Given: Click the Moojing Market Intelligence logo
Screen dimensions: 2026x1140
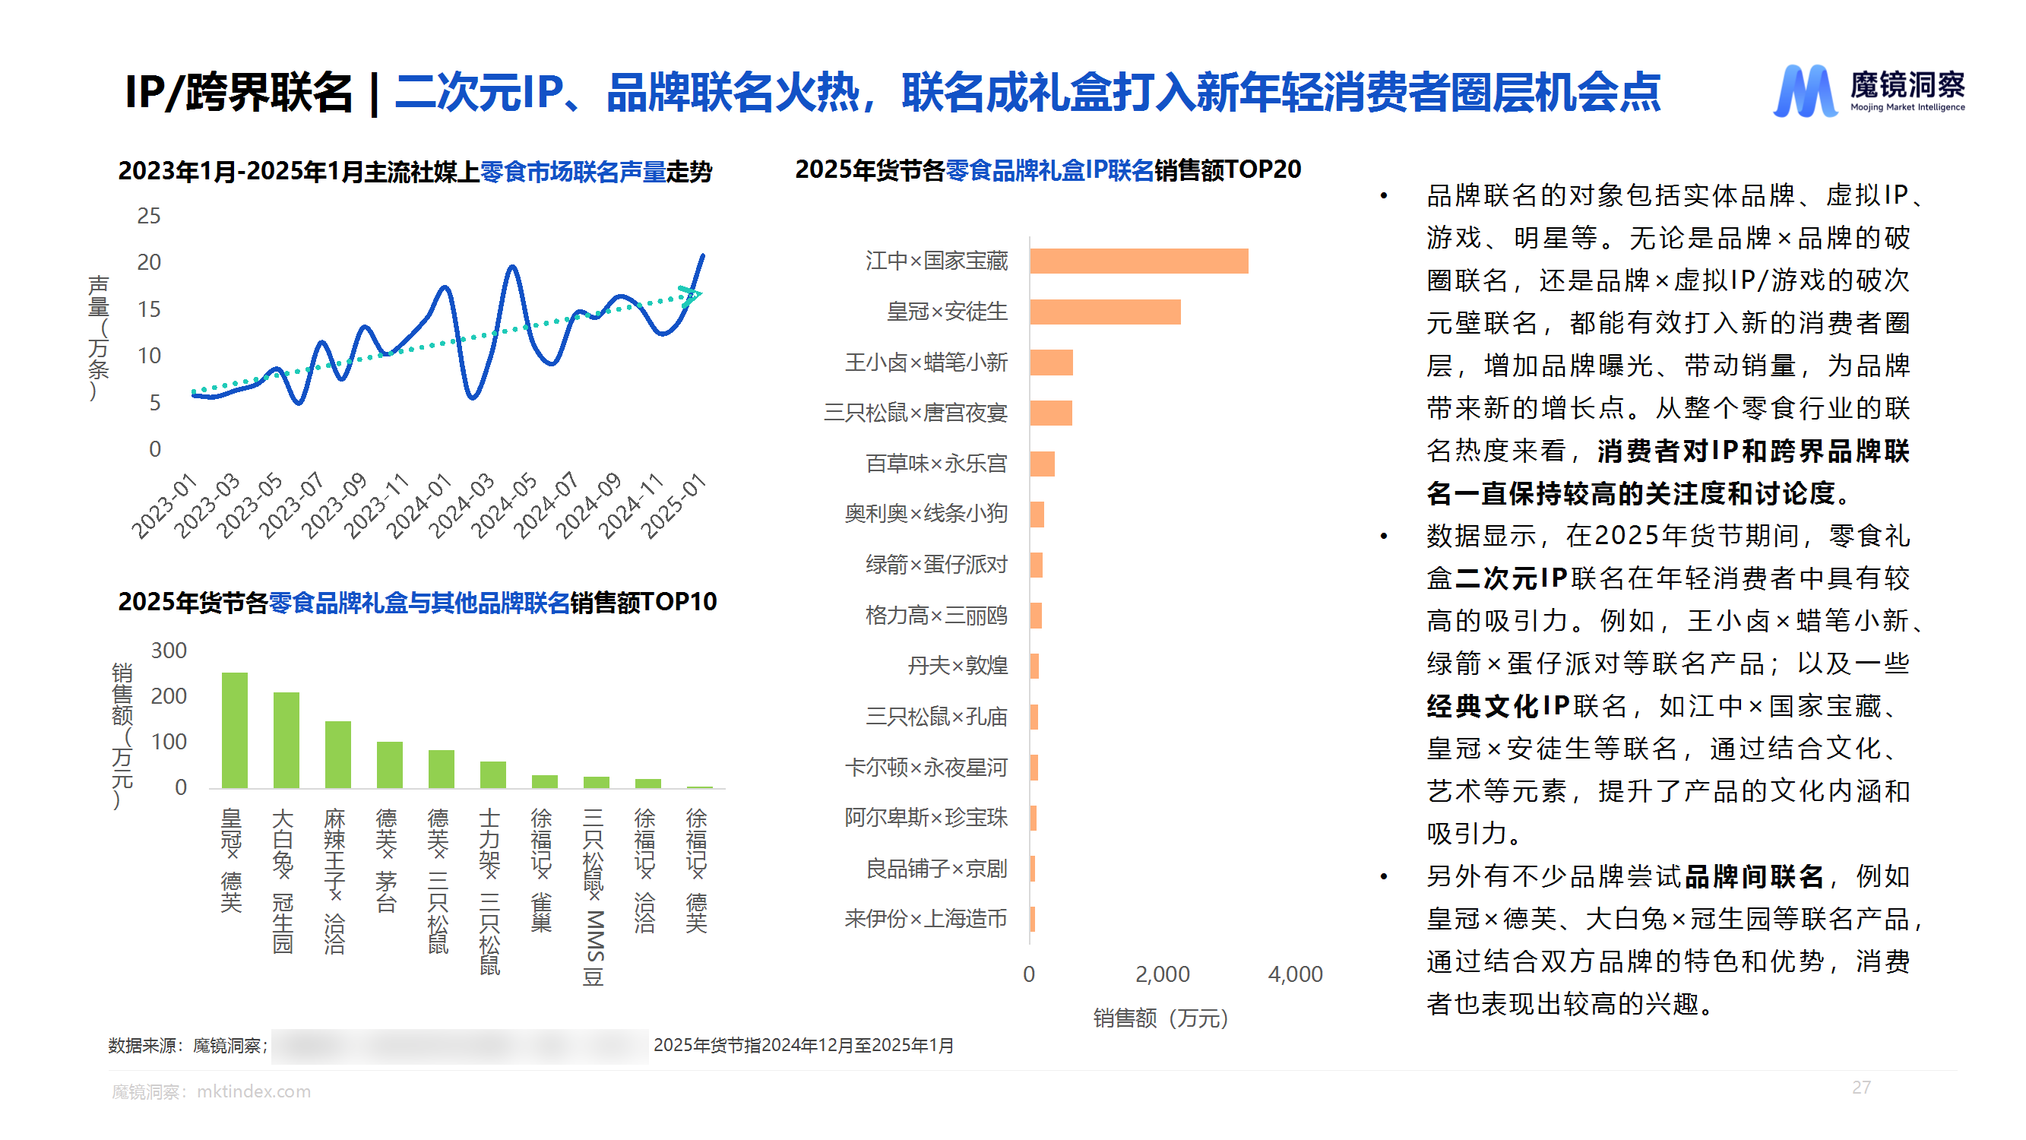Looking at the screenshot, I should pos(1869,90).
